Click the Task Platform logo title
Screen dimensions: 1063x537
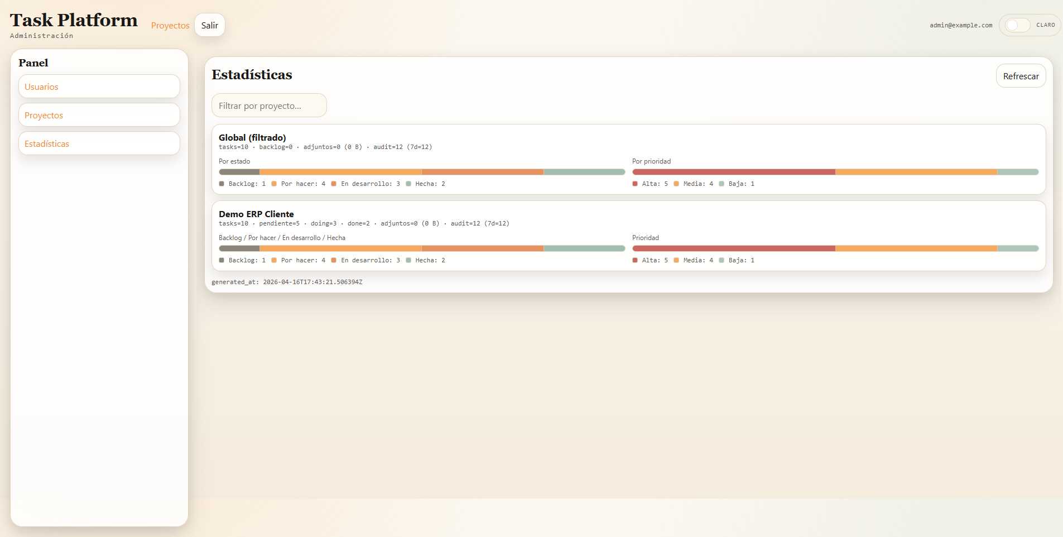coord(74,20)
